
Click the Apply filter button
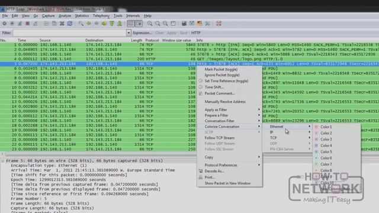pos(172,33)
